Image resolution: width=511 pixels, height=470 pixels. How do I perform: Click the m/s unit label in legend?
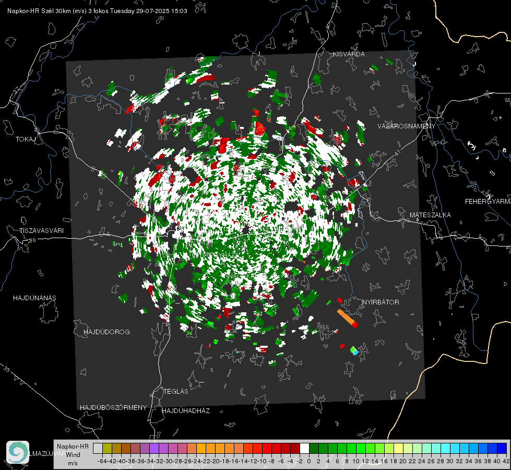pos(73,463)
